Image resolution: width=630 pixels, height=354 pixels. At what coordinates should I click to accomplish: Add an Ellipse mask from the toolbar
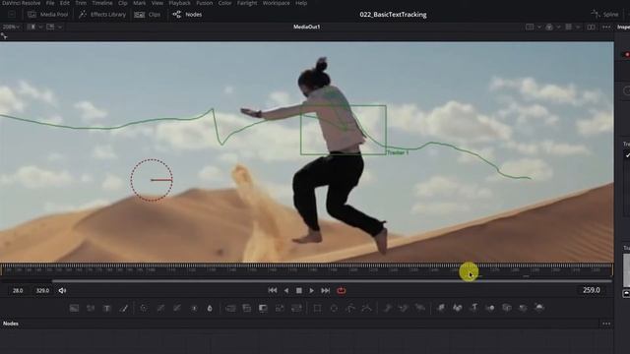[x=334, y=308]
